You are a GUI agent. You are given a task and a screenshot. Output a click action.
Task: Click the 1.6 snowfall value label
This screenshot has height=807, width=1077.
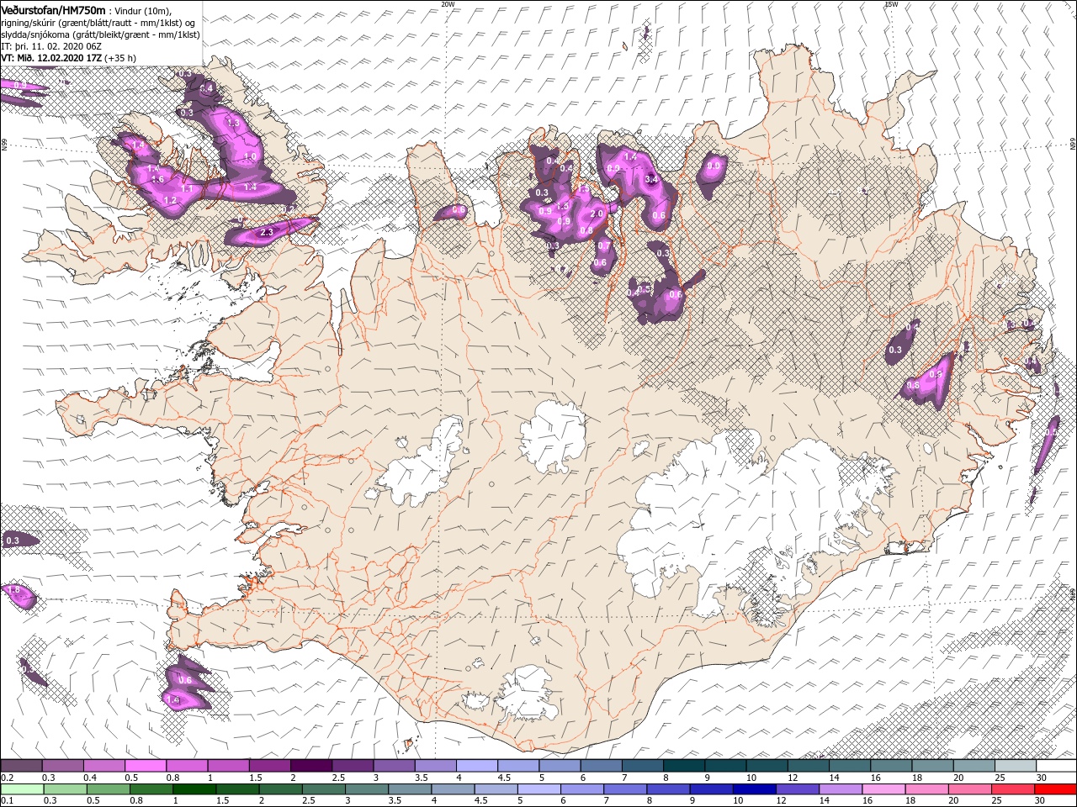click(x=157, y=179)
